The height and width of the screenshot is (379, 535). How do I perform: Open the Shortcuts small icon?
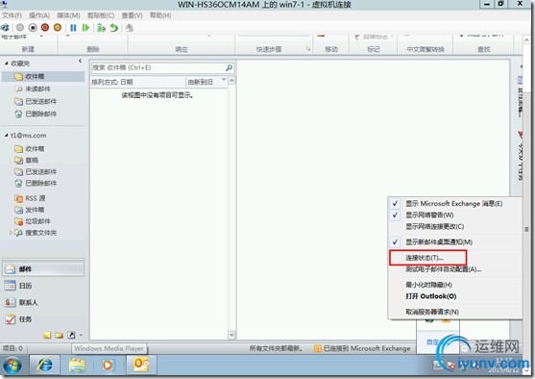tap(71, 335)
